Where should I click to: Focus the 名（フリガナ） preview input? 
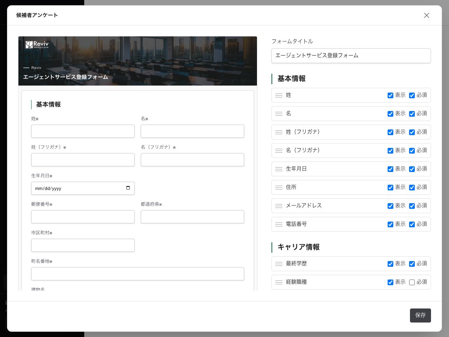pyautogui.click(x=192, y=160)
